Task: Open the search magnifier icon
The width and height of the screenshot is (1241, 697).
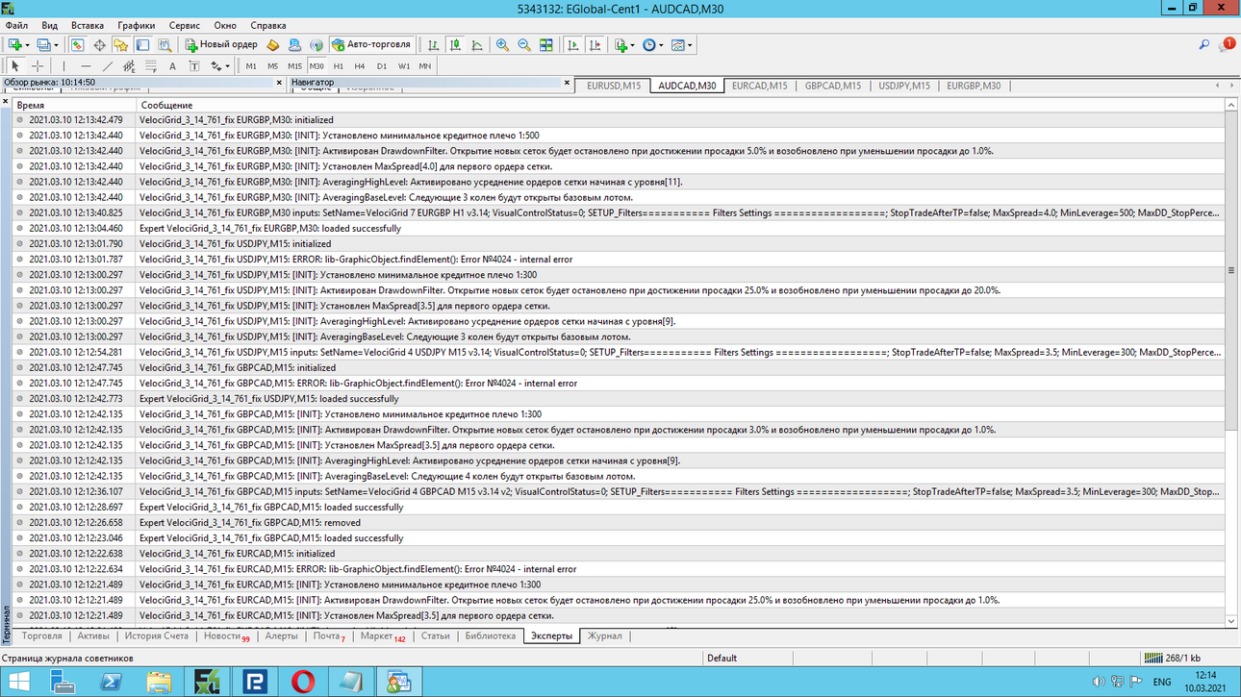Action: click(1203, 45)
